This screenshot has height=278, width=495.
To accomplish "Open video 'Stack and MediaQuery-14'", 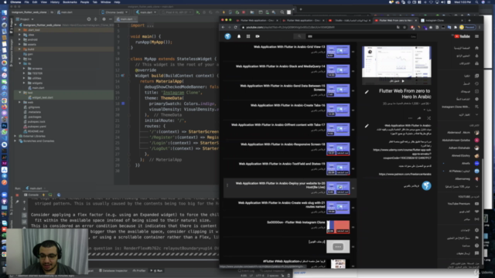I will coord(280,66).
